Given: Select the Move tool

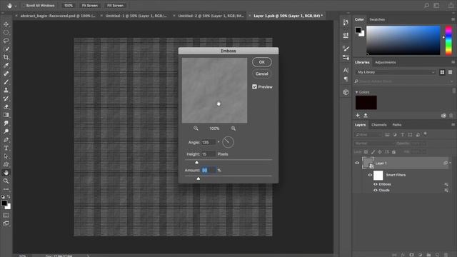Looking at the screenshot, I should tap(6, 24).
